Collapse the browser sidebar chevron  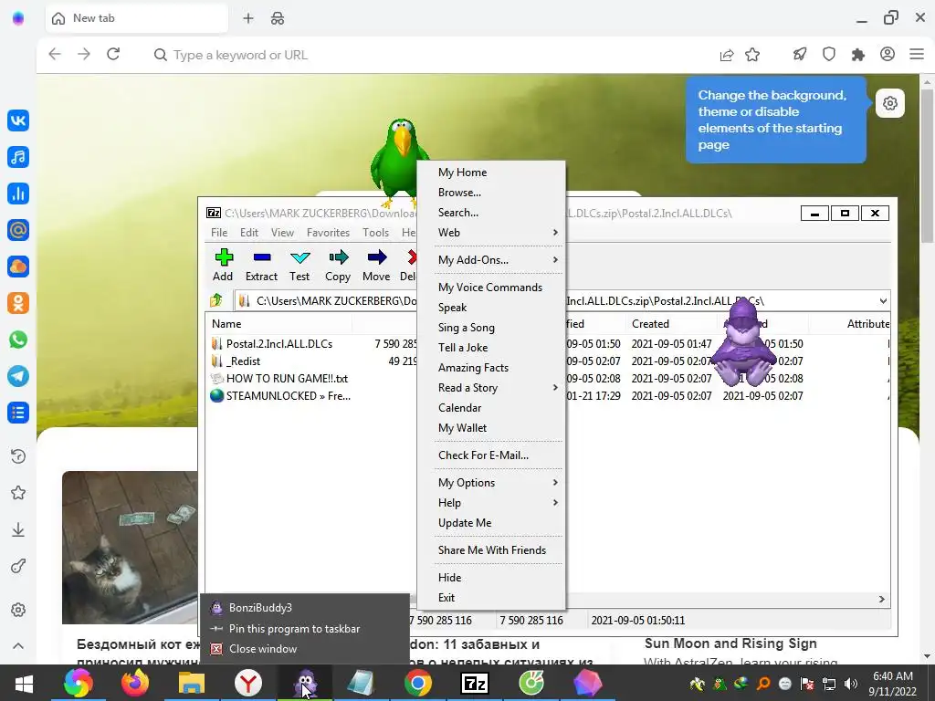(18, 646)
